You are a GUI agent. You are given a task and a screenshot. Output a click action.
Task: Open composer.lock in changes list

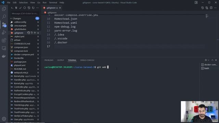[x=21, y=51]
